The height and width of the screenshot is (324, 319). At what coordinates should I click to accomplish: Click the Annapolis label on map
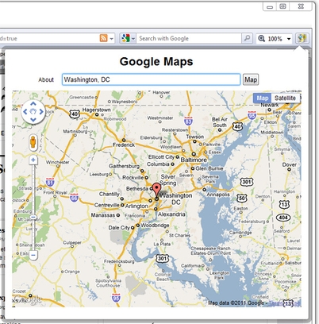pos(217,195)
